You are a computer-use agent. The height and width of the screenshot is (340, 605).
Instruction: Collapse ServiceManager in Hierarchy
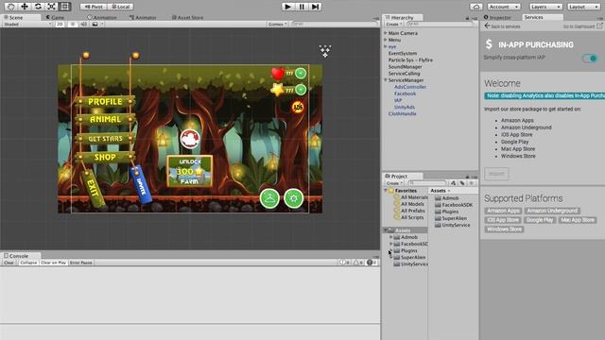pos(386,80)
